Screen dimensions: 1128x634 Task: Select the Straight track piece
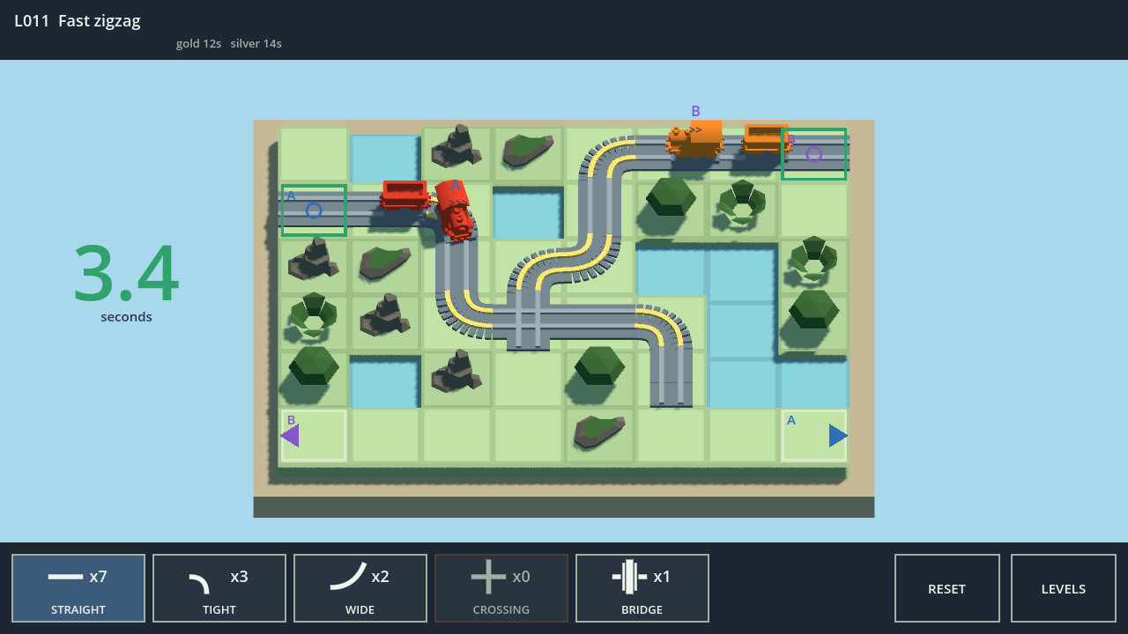point(78,588)
